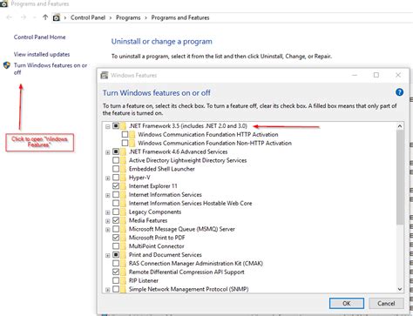The height and width of the screenshot is (316, 413).
Task: Click scrollbar down arrow in features list
Action: [400, 289]
